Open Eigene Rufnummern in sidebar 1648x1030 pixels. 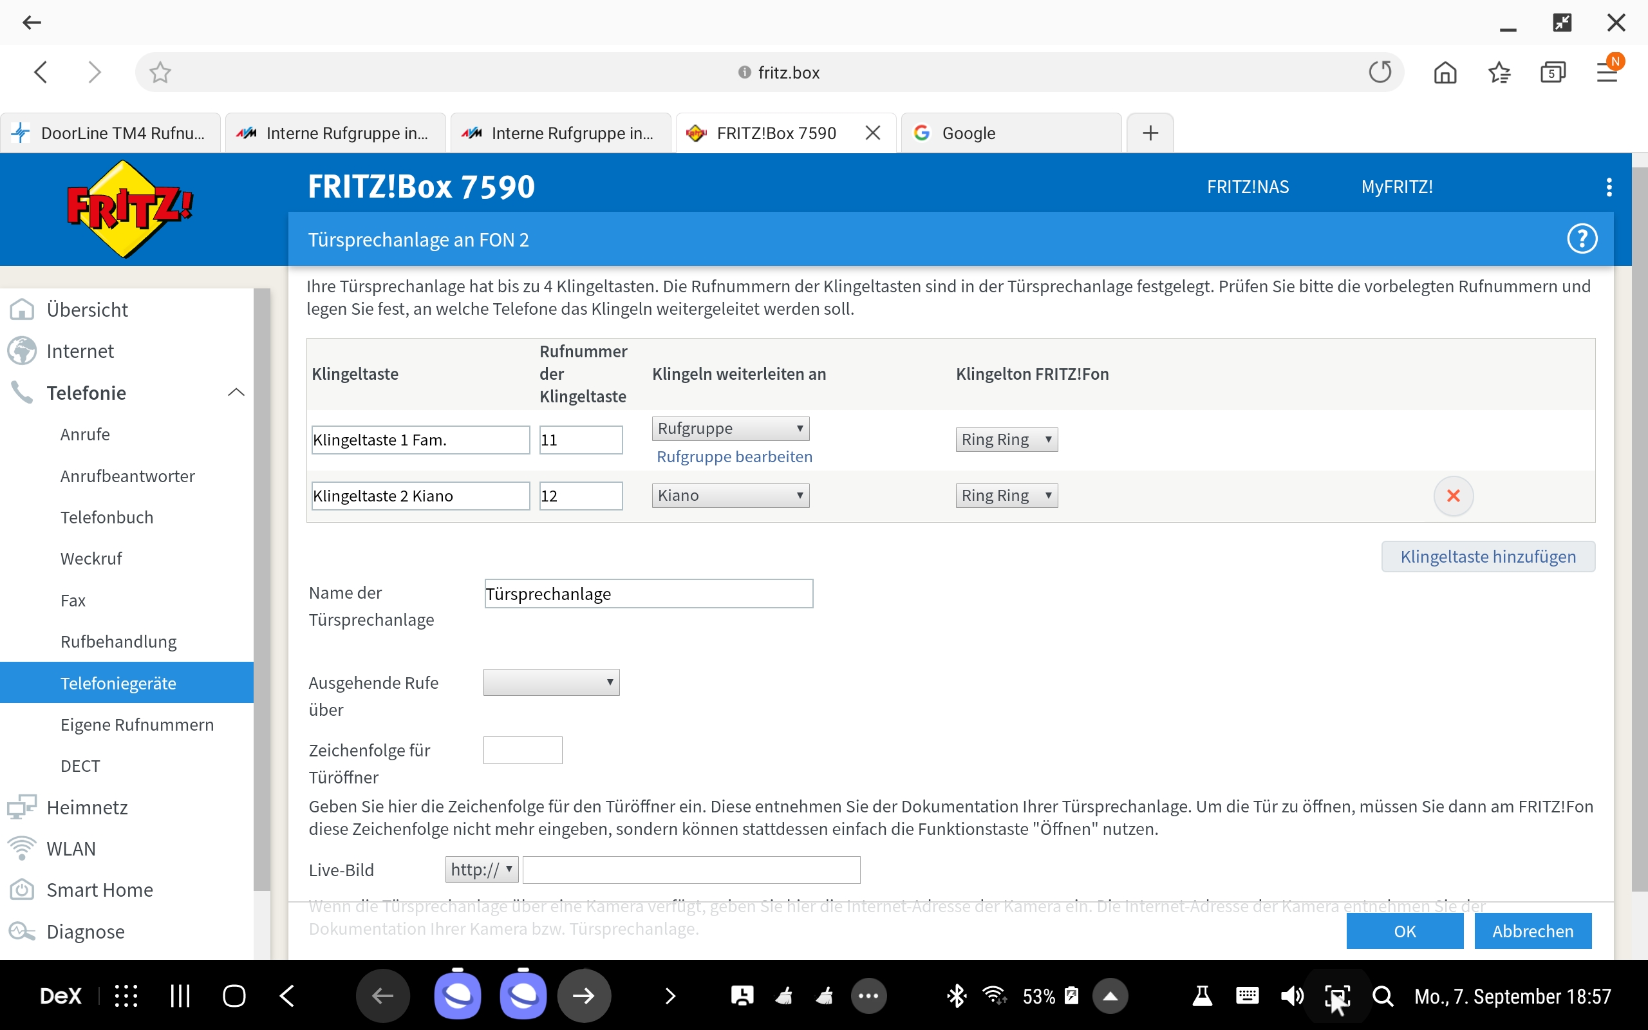tap(137, 724)
